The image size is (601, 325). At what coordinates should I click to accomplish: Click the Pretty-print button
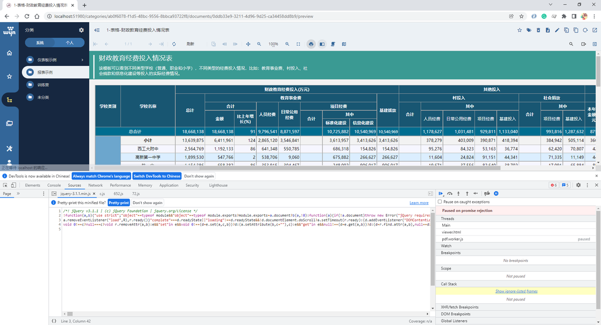[119, 202]
